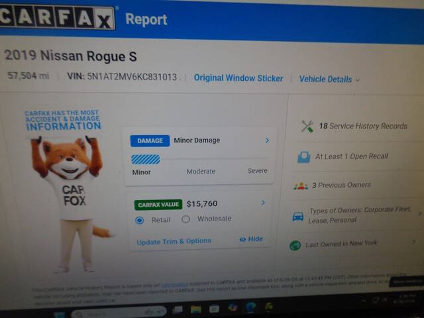Click the taskbar clock and date

tap(405, 299)
